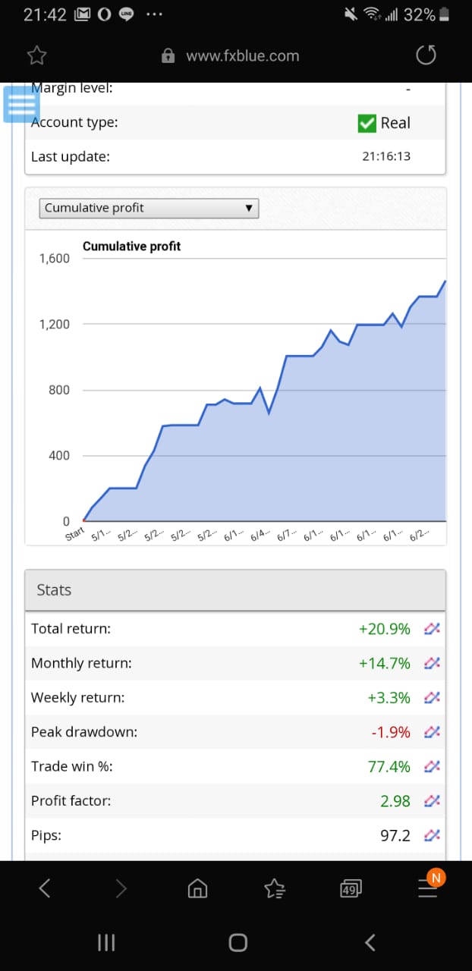
Task: Open browser bookmarks list icon
Action: 274,888
